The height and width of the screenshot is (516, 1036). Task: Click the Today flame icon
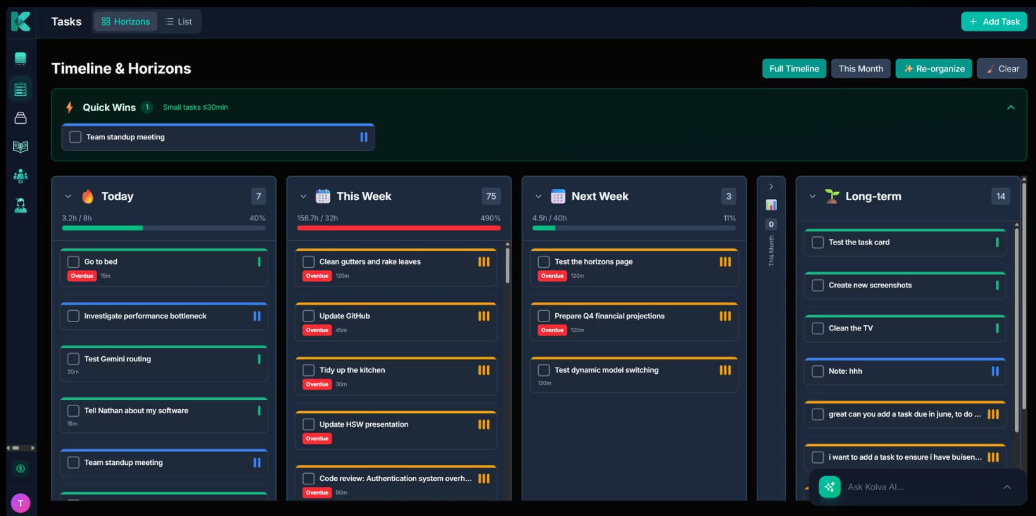(88, 196)
